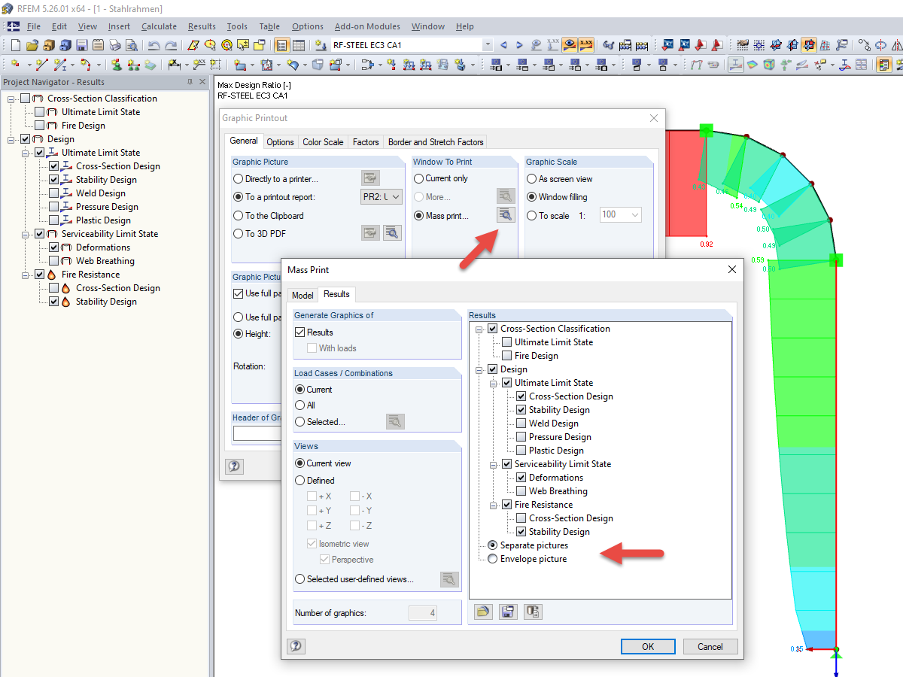
Task: Uncheck Stability Design under Fire Resistance in navigator
Action: [x=54, y=302]
